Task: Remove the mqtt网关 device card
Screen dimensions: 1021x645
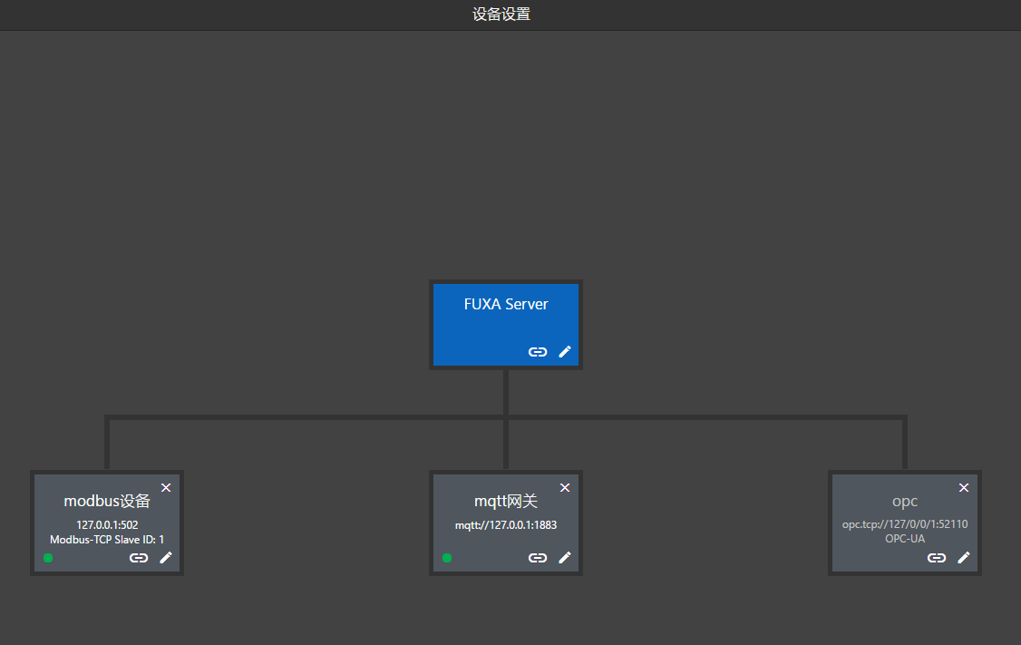Action: [x=565, y=488]
